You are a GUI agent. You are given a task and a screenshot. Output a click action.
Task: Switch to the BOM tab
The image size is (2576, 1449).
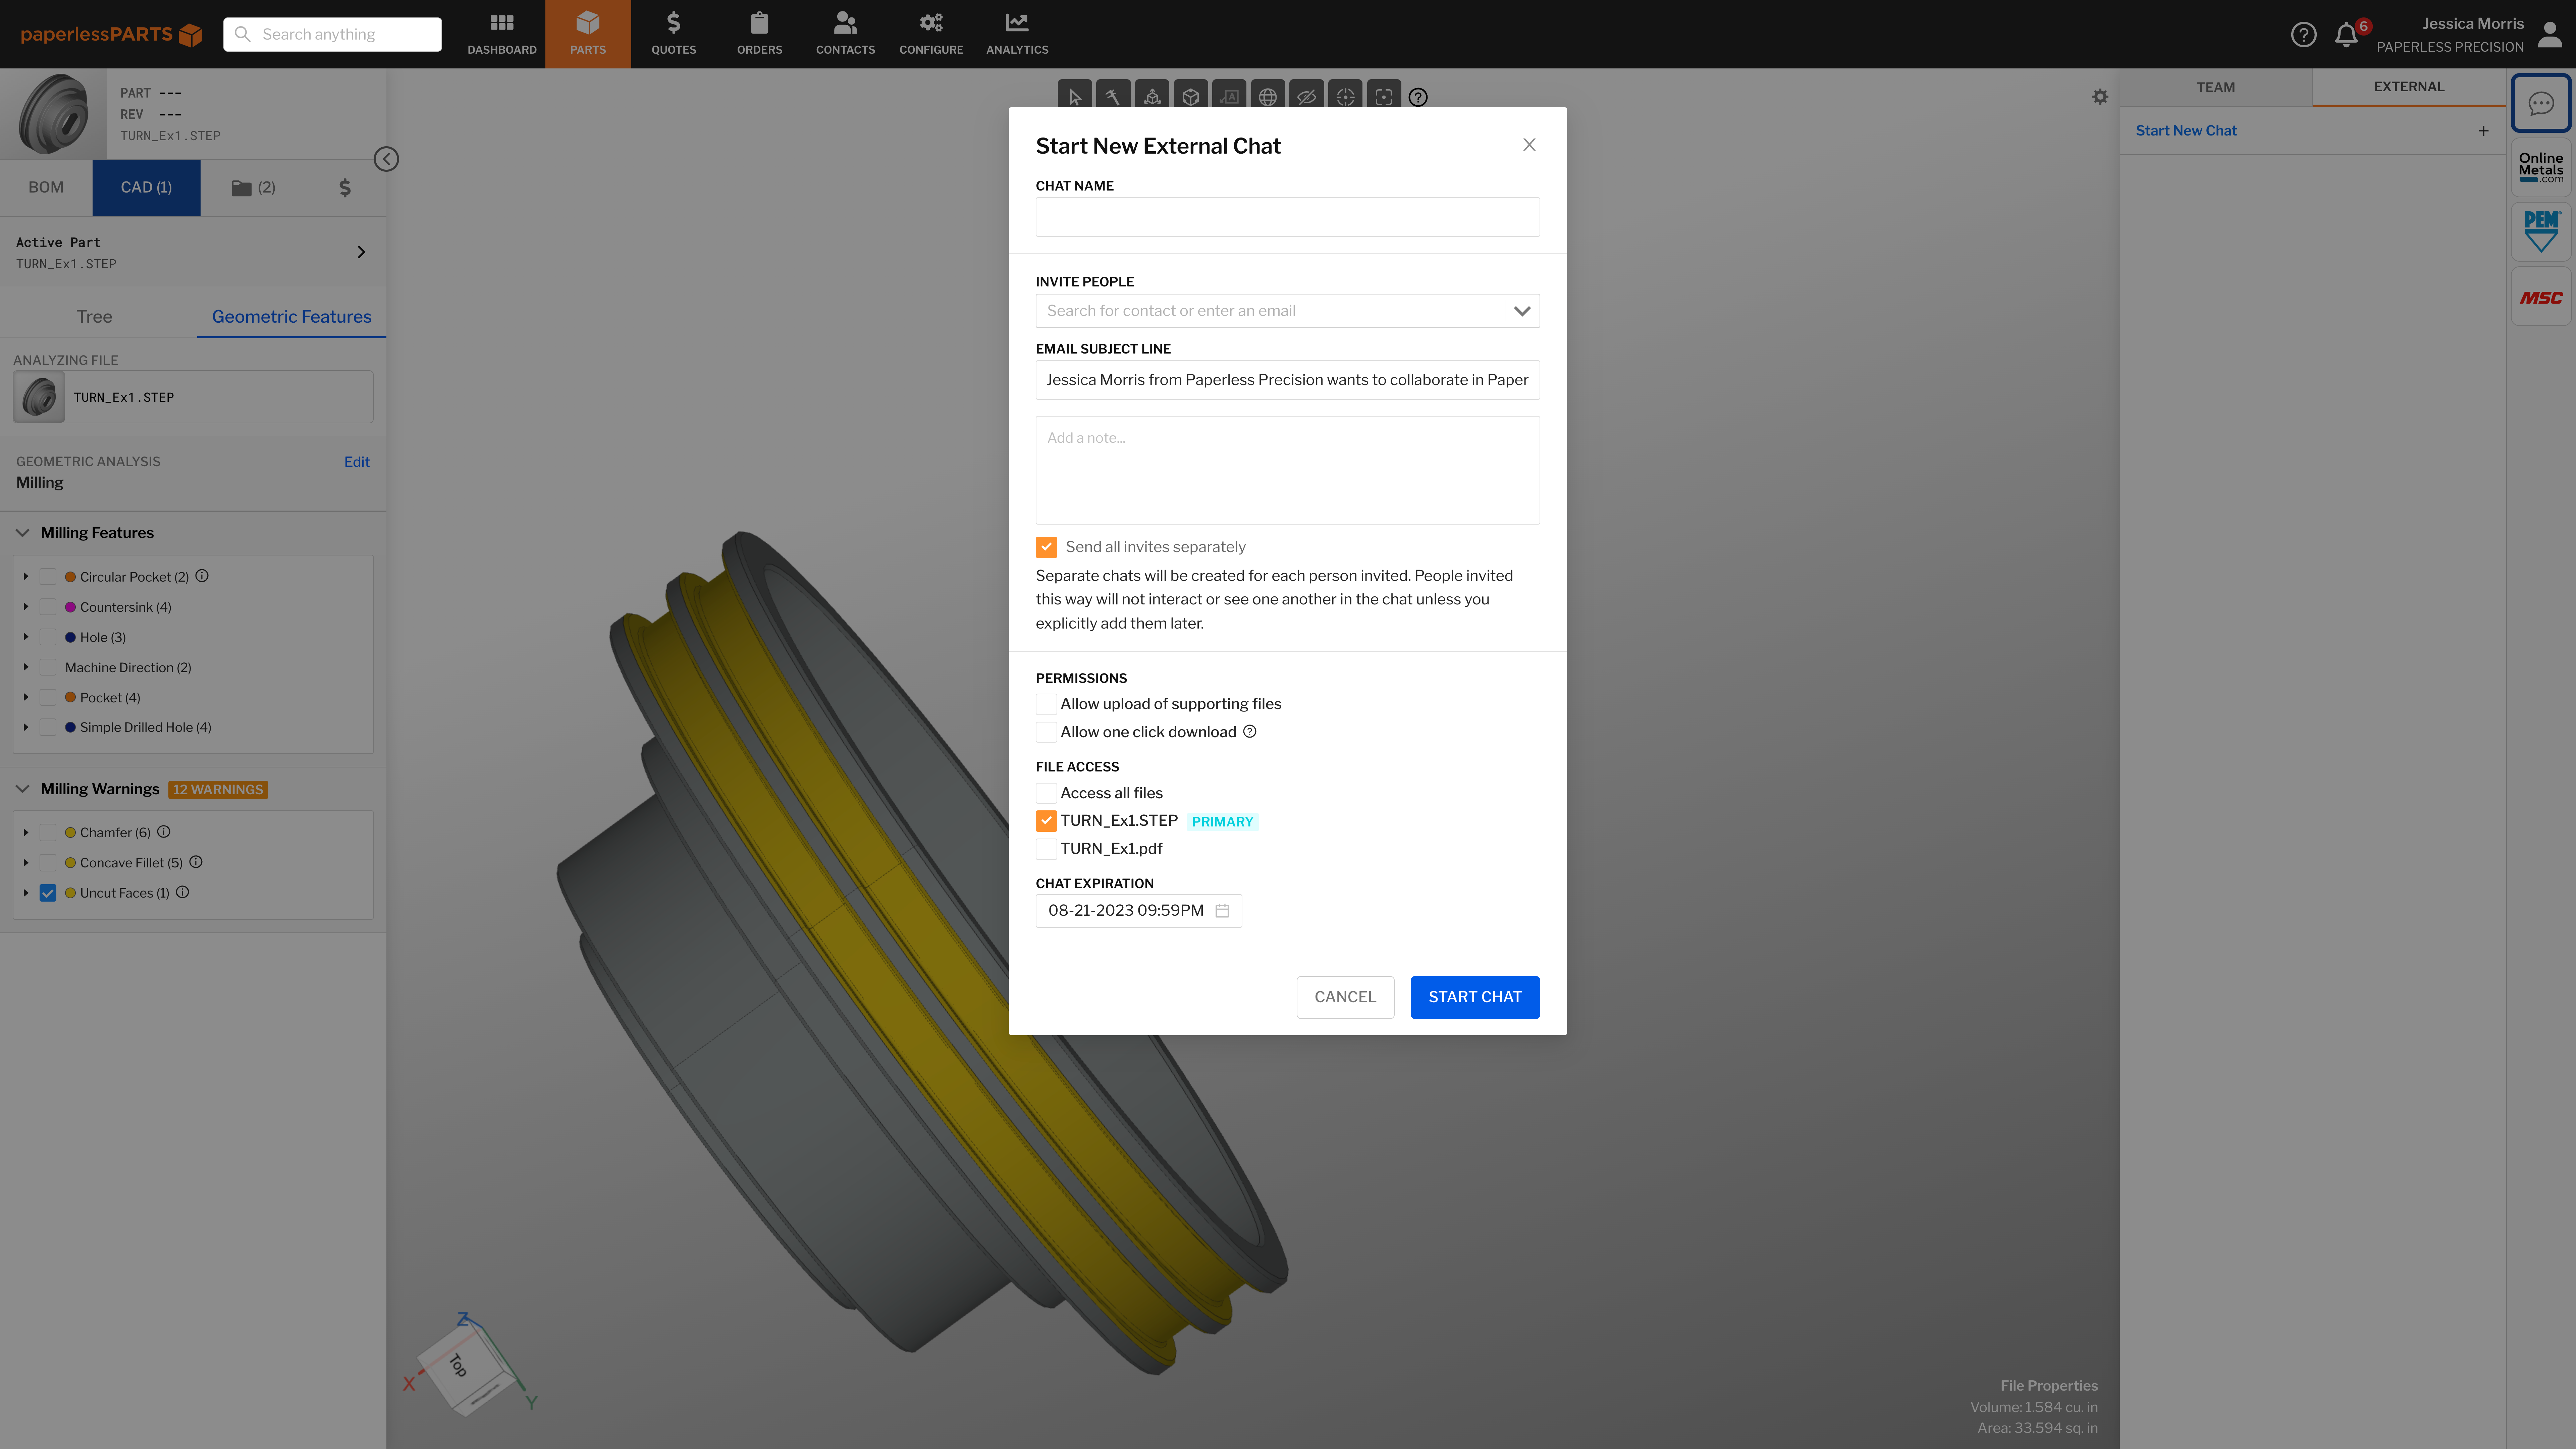tap(46, 188)
